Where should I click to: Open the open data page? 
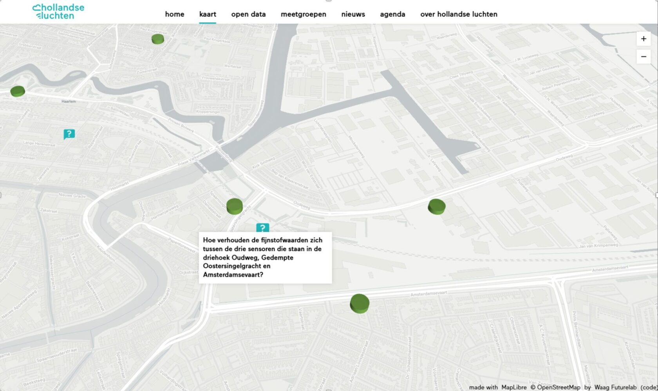(x=248, y=14)
